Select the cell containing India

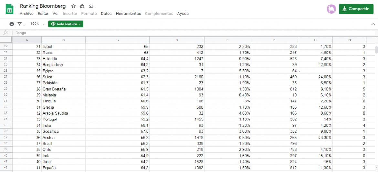pyautogui.click(x=63, y=125)
